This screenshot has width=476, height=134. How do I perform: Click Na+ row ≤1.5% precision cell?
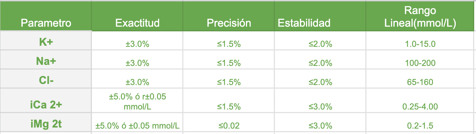coord(229,60)
